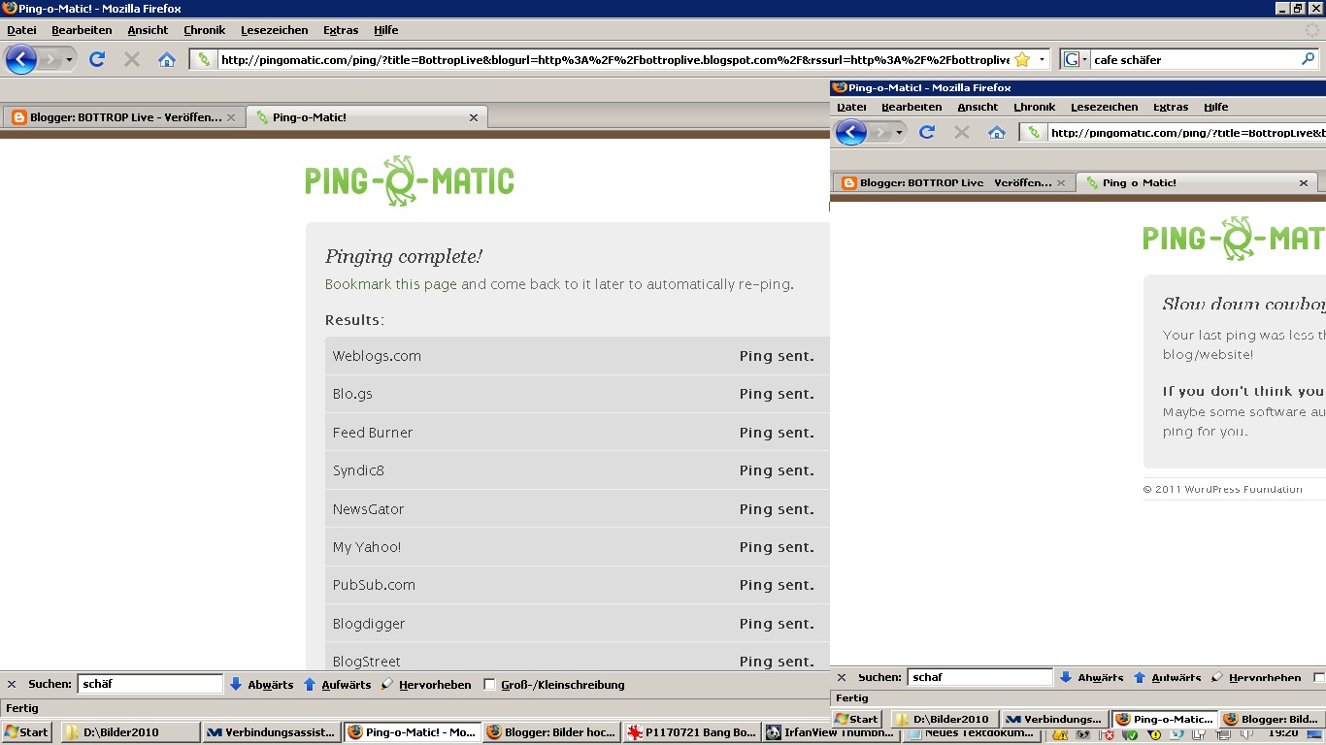Open the history dropdown arrow in the right Firefox window
This screenshot has width=1326, height=745.
(x=899, y=133)
